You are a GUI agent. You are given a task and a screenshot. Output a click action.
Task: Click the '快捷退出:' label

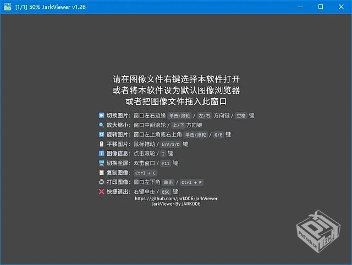coord(118,191)
